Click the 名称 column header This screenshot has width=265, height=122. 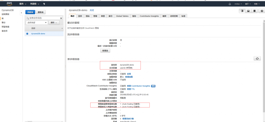[33, 28]
